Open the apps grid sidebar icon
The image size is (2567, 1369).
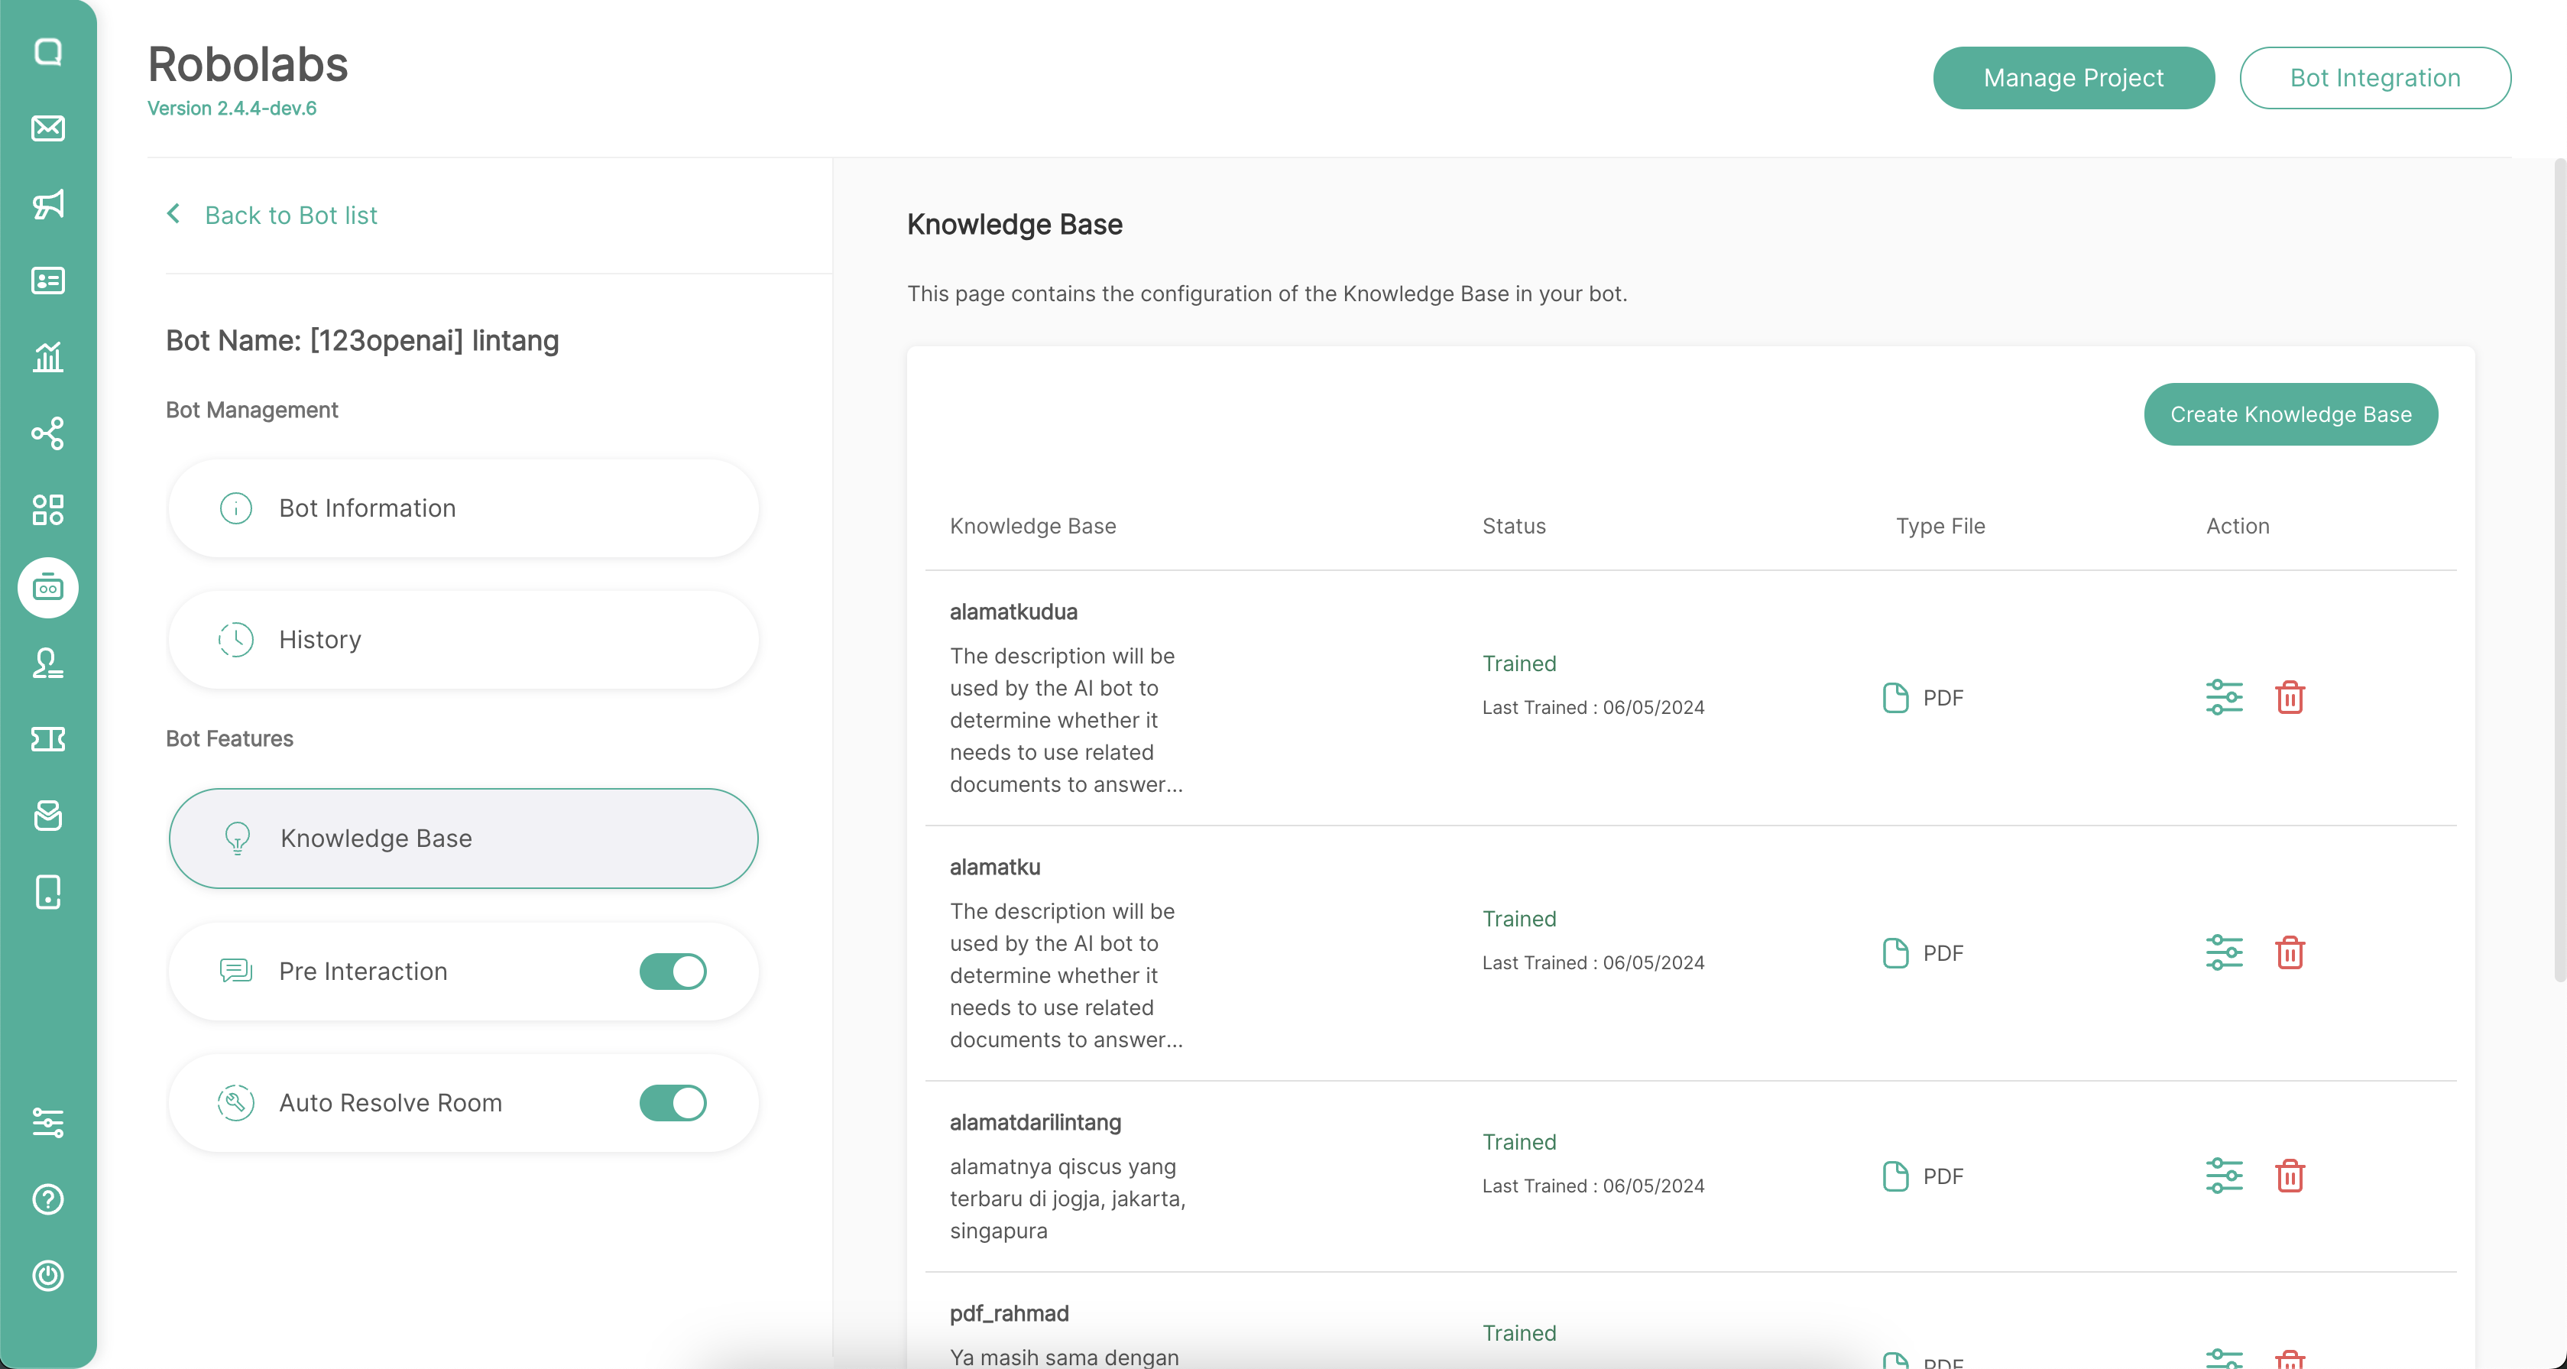pos(48,510)
